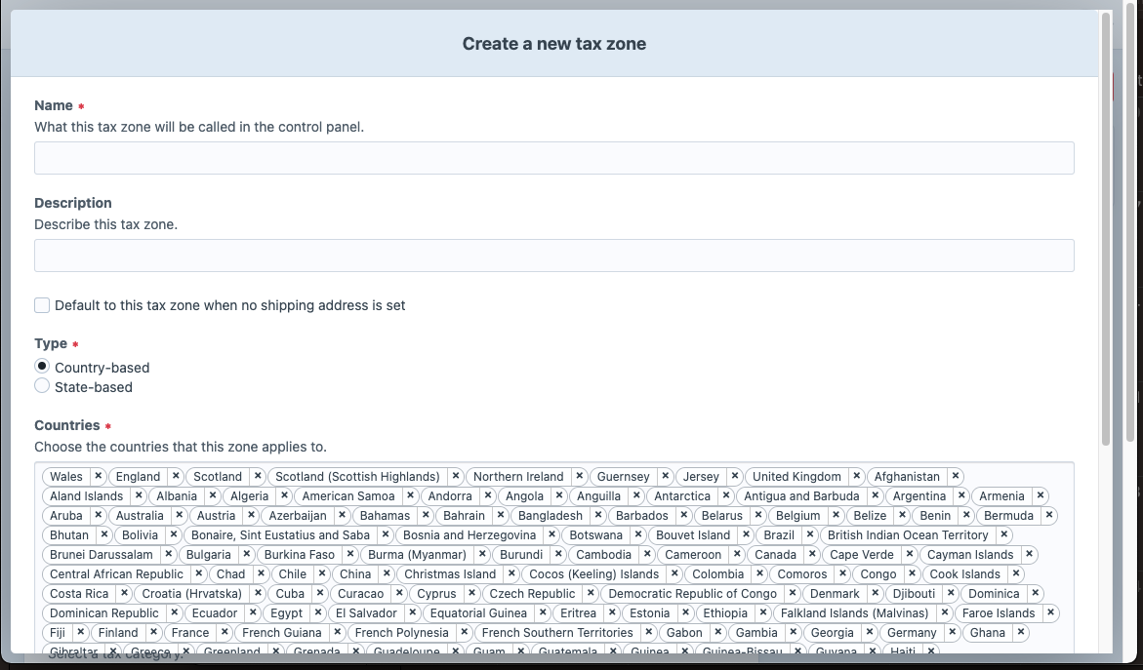Image resolution: width=1143 pixels, height=670 pixels.
Task: Remove Egypt from the tax zone
Action: [316, 612]
